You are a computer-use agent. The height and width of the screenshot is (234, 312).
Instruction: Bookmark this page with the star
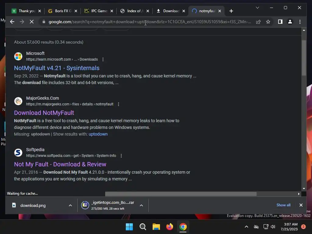pos(268,22)
